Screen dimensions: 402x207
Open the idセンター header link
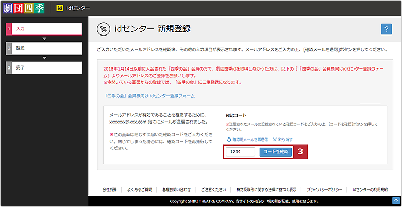(x=78, y=8)
